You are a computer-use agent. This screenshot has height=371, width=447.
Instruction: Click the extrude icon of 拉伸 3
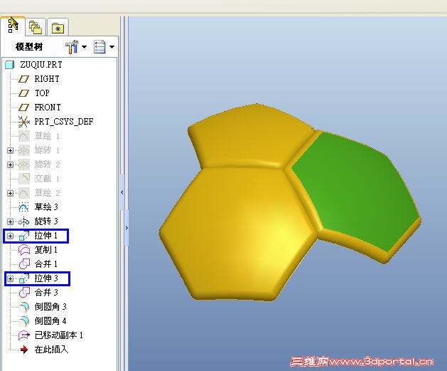point(24,278)
